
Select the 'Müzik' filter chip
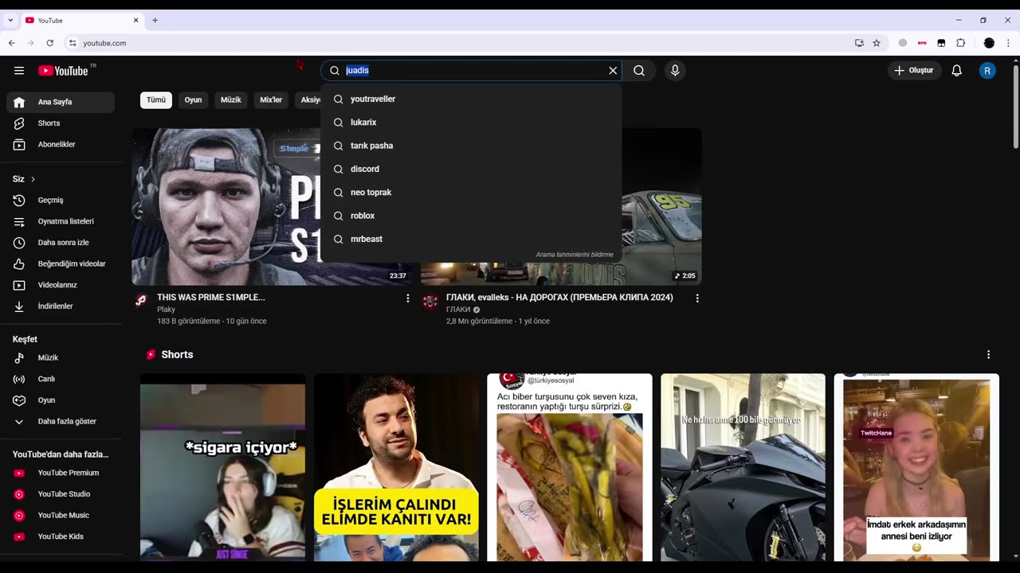pos(230,100)
